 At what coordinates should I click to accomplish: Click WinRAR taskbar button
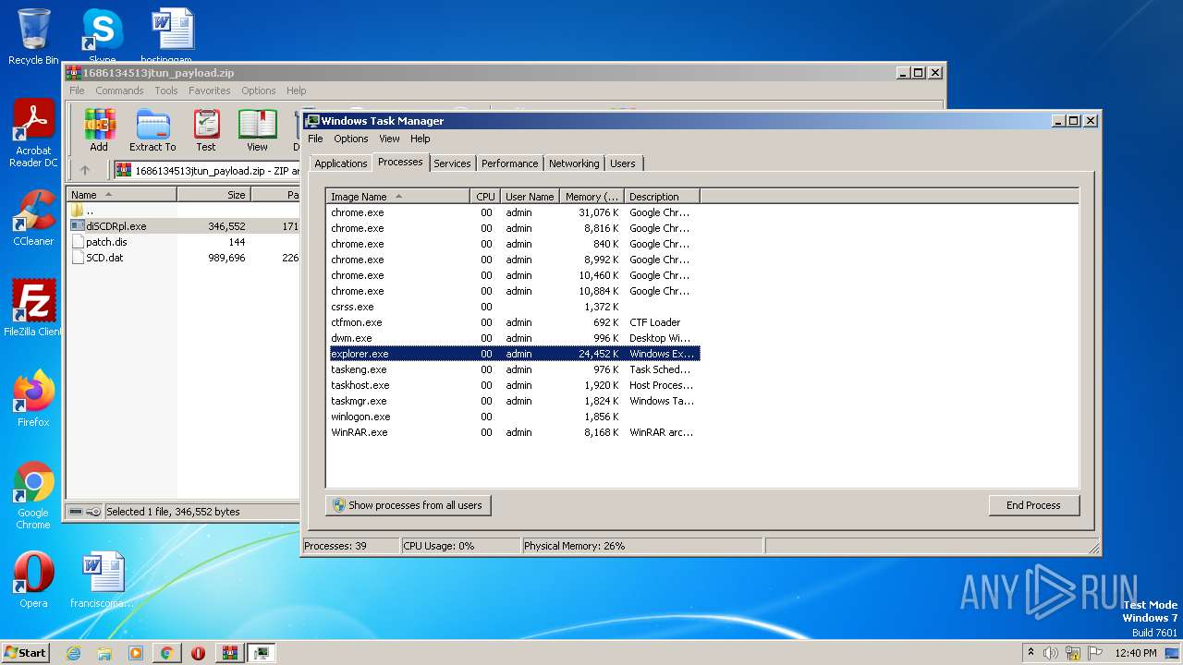point(229,653)
